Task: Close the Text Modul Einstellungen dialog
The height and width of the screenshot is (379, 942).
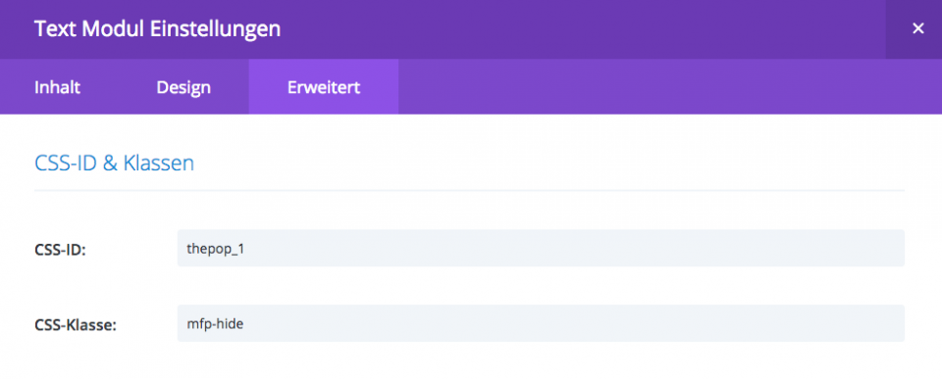Action: tap(917, 28)
